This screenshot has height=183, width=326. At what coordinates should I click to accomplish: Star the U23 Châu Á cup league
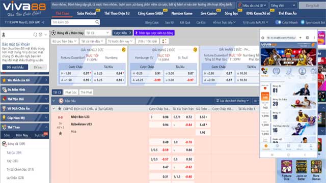coord(60,108)
